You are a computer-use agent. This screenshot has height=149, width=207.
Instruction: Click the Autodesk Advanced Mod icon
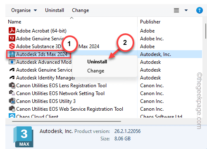click(12, 62)
